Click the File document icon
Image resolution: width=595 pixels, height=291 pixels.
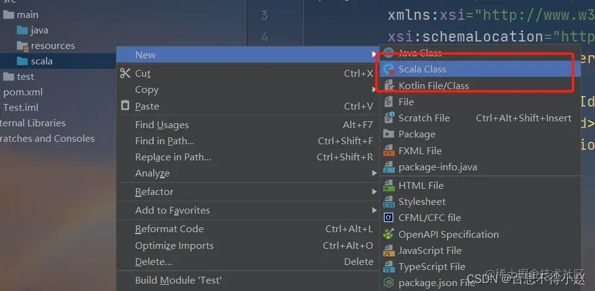coord(389,102)
